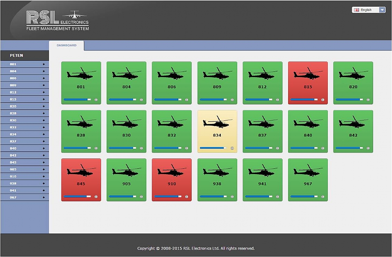The height and width of the screenshot is (257, 392).
Task: Click the PETEN fleet header
Action: click(x=25, y=56)
